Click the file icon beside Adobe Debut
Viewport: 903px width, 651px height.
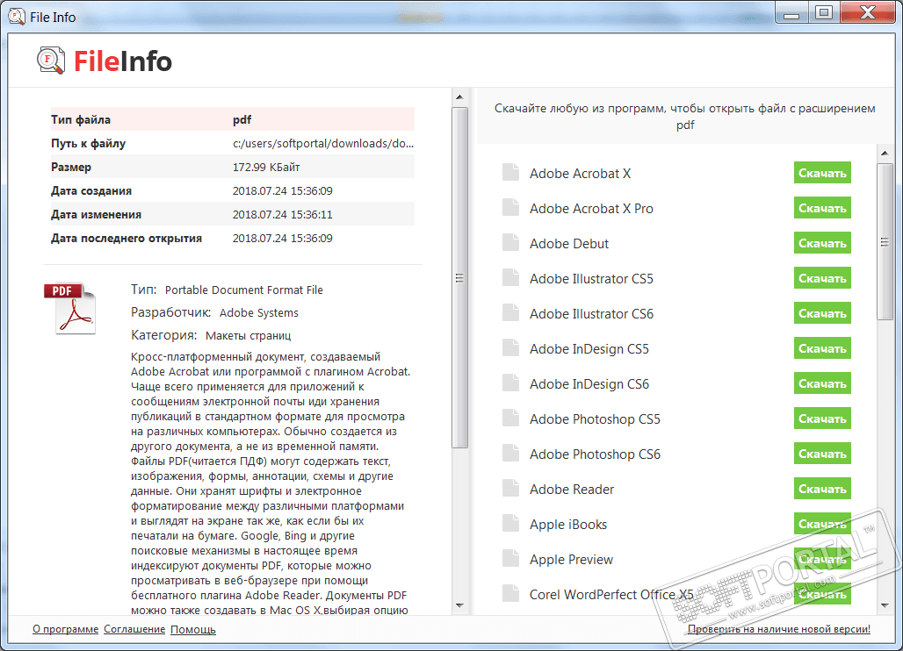point(510,243)
